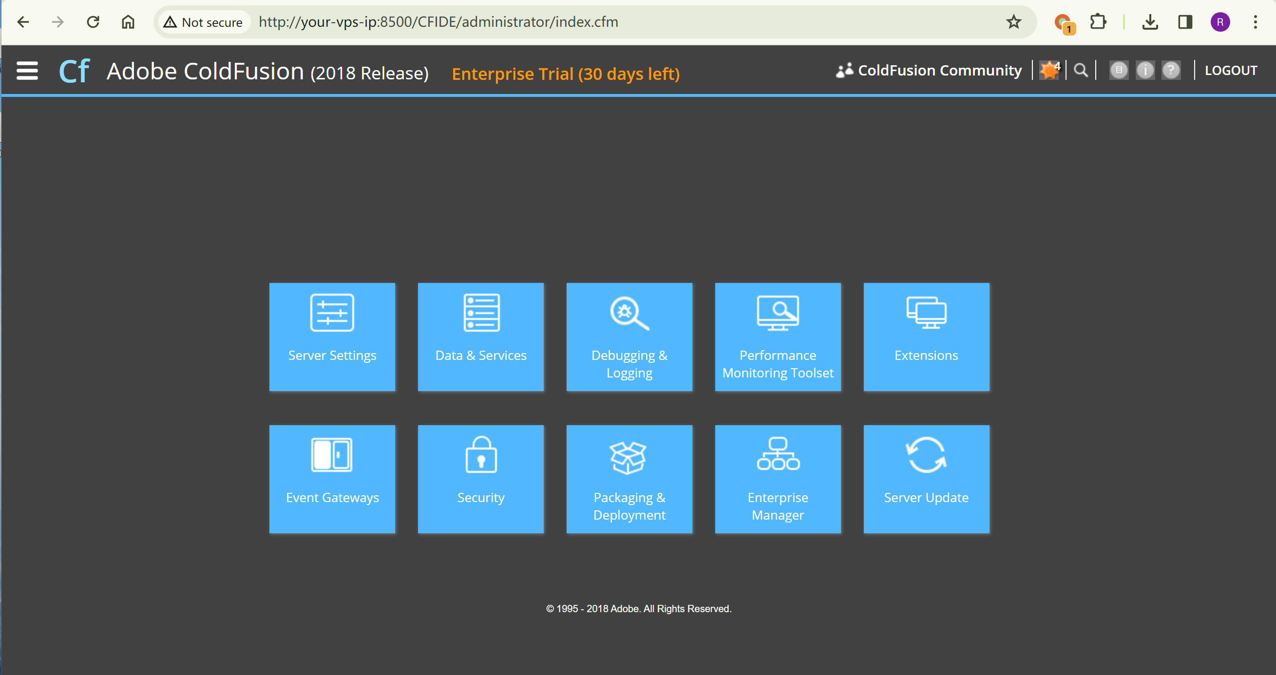
Task: Open Performance Monitoring Toolset tile
Action: point(778,337)
